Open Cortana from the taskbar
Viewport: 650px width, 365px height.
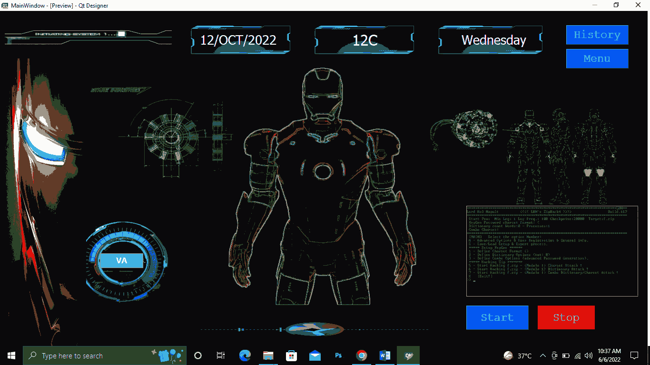coord(198,355)
